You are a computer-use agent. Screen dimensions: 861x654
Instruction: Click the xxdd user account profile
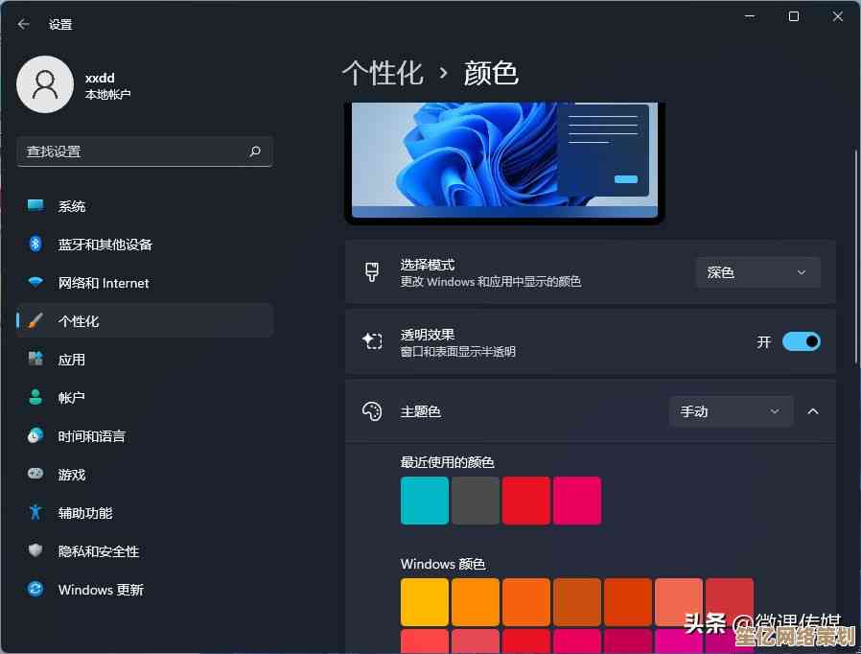tap(77, 85)
